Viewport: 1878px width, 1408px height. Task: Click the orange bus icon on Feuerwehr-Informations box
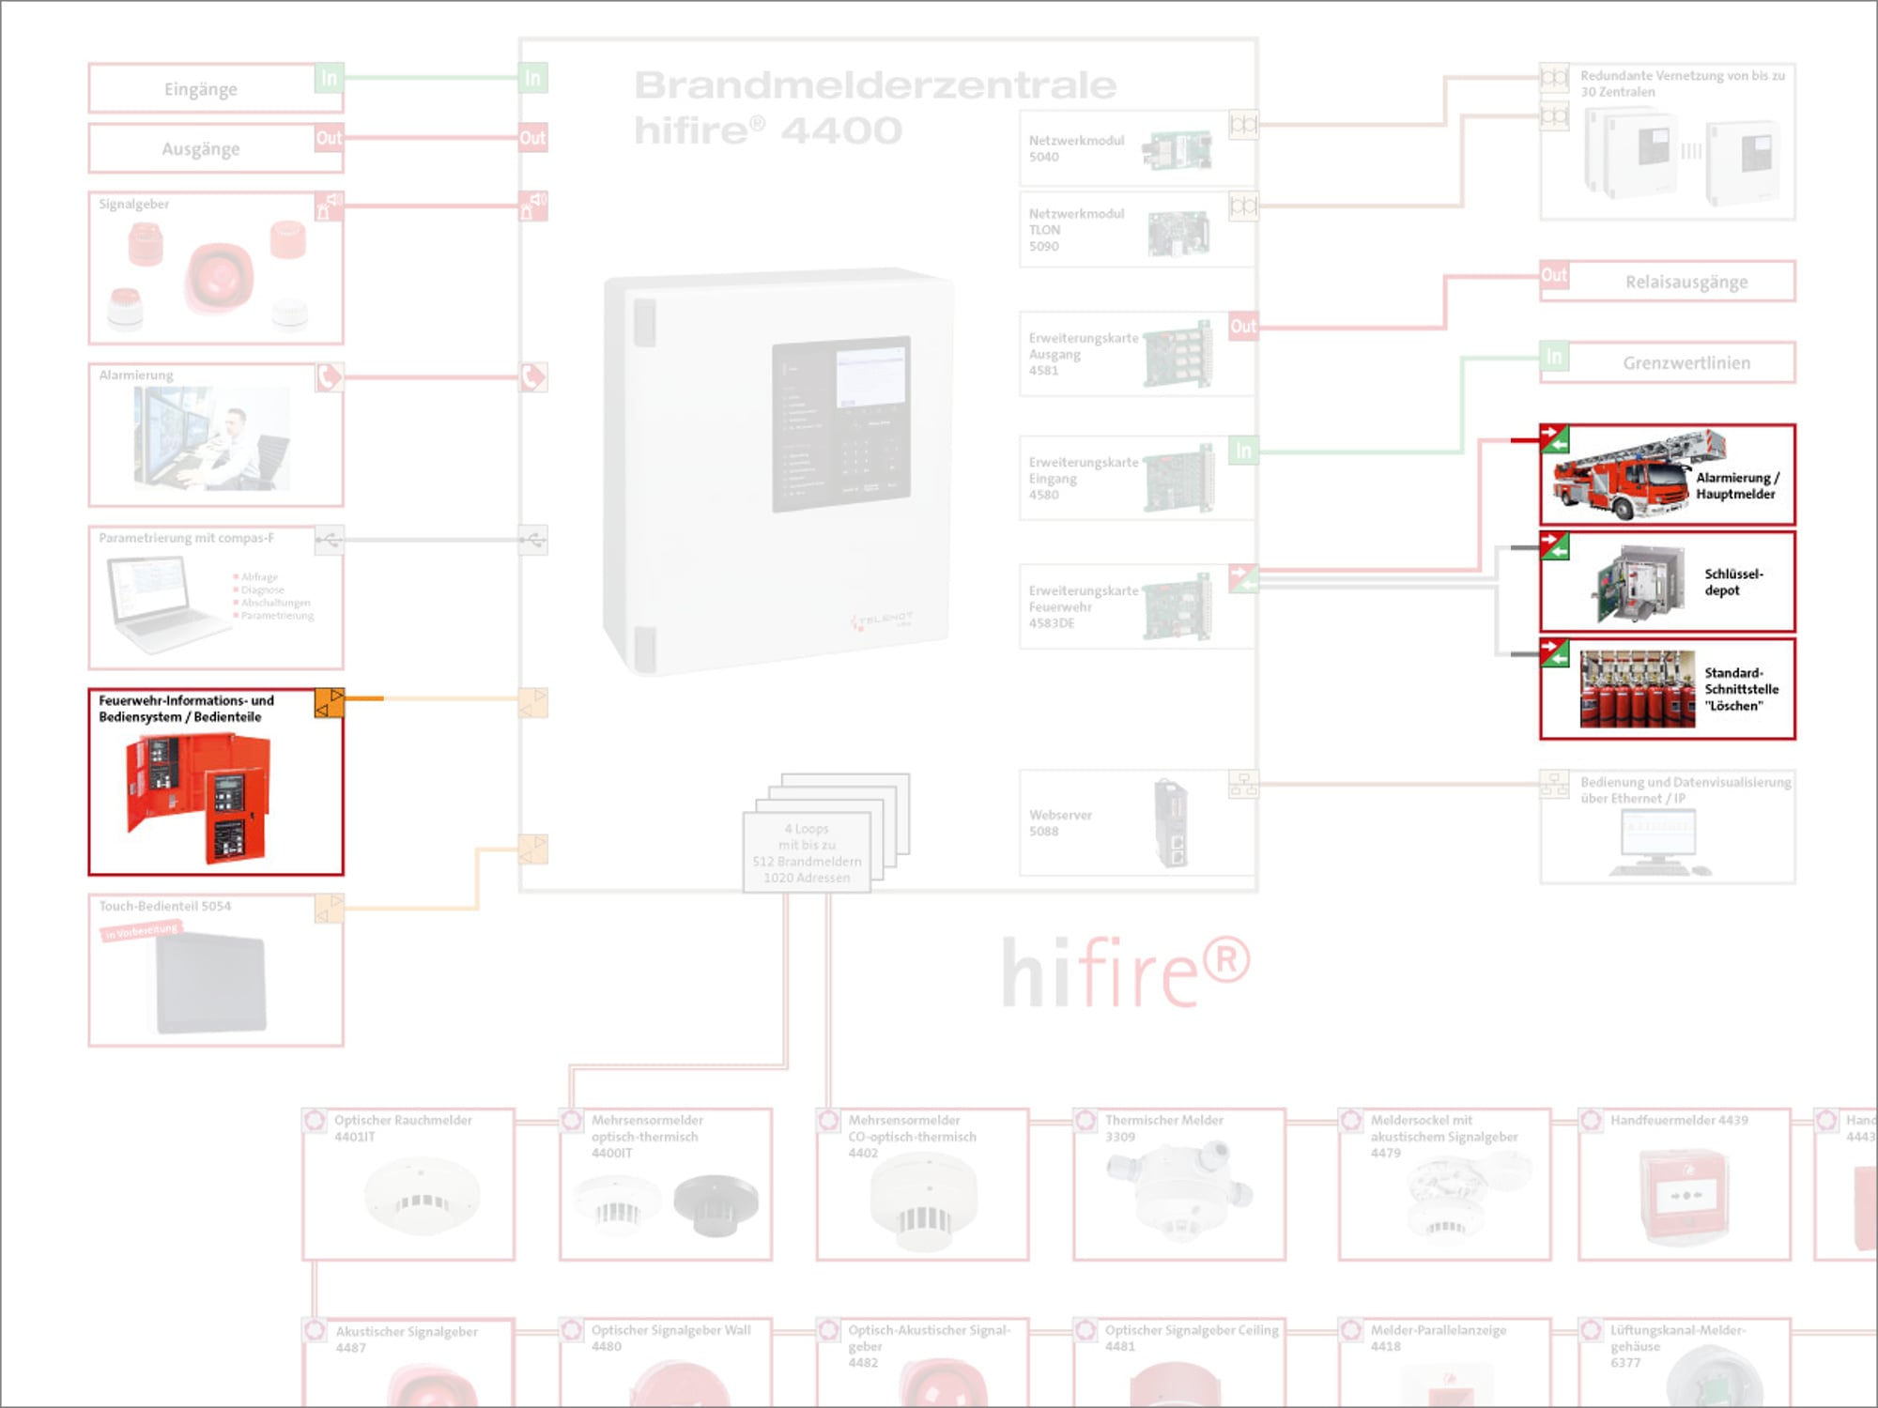(x=329, y=703)
